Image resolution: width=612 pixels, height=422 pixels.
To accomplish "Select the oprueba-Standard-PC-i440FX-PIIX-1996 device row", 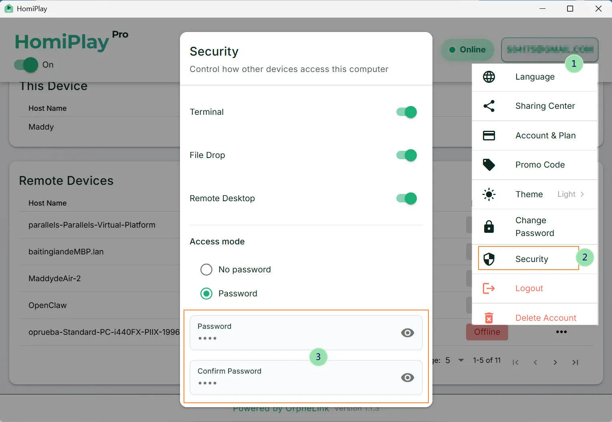I will point(104,332).
